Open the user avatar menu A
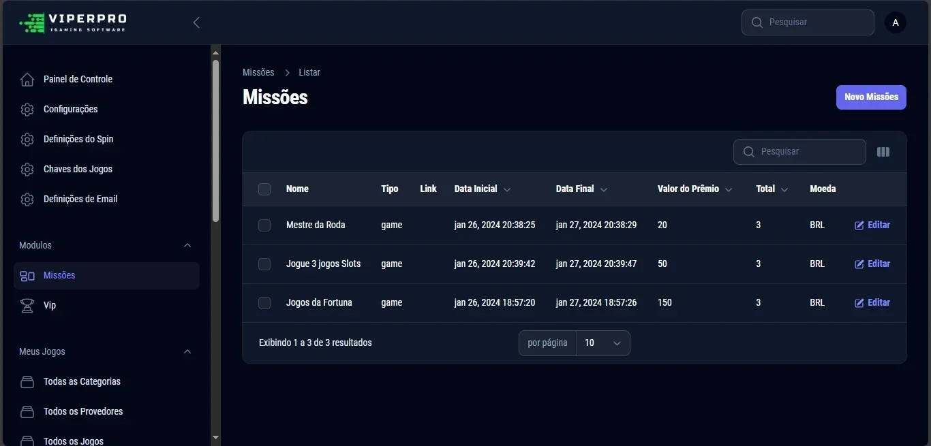This screenshot has width=931, height=446. pos(896,22)
